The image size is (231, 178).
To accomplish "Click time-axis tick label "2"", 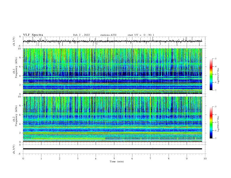I will [x=60, y=159].
